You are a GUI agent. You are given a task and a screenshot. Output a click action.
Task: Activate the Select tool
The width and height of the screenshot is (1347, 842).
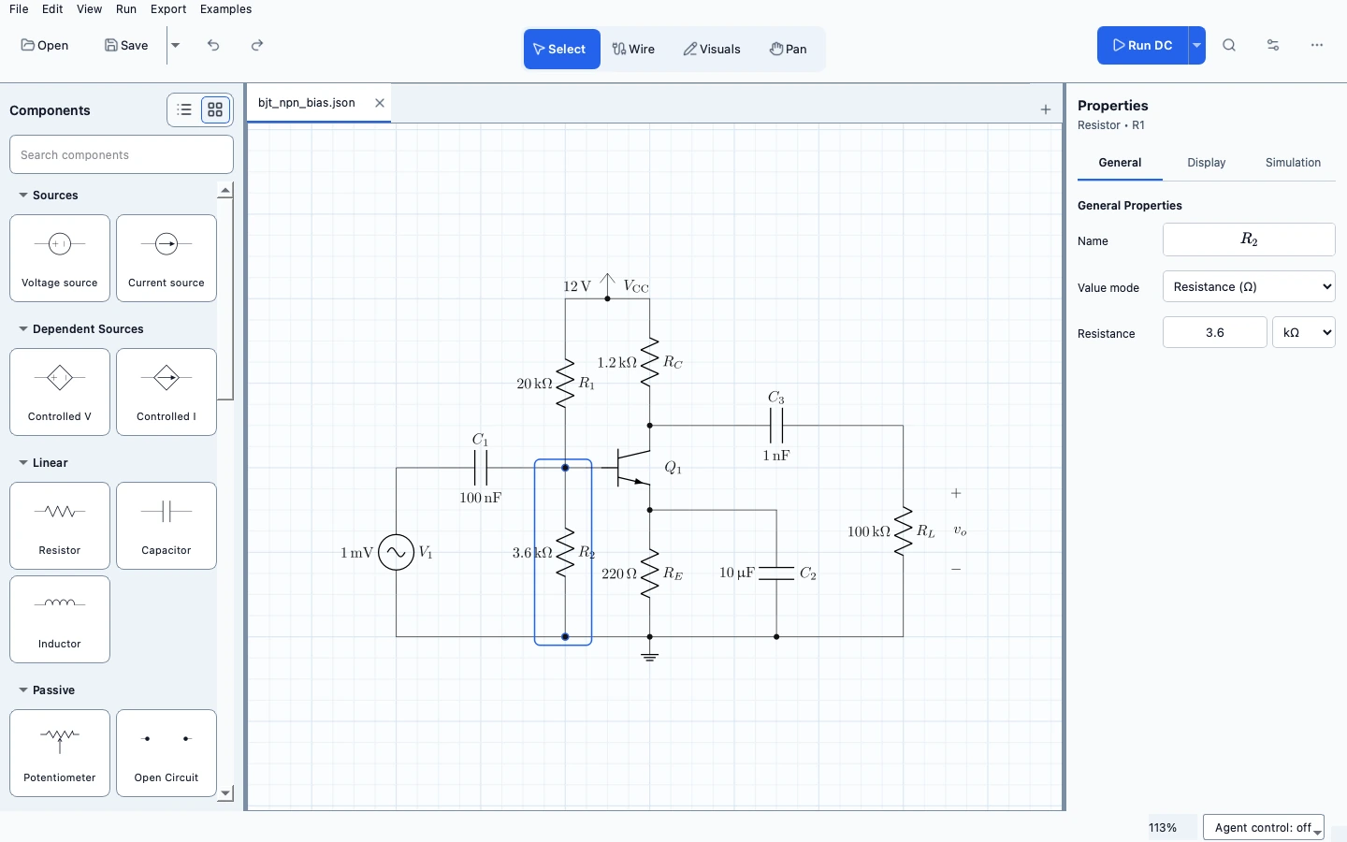pyautogui.click(x=561, y=49)
